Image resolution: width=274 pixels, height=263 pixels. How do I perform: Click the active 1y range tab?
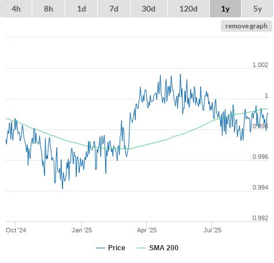(x=225, y=9)
